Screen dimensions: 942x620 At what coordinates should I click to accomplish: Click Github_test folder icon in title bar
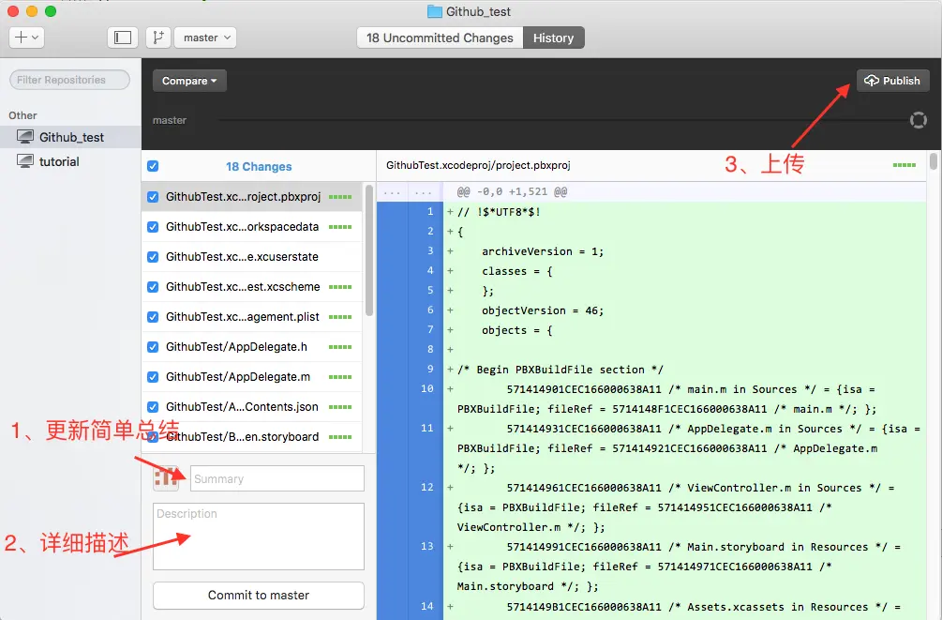click(434, 11)
